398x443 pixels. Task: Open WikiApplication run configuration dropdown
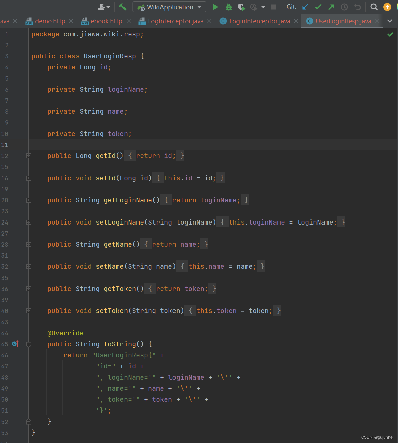click(169, 7)
